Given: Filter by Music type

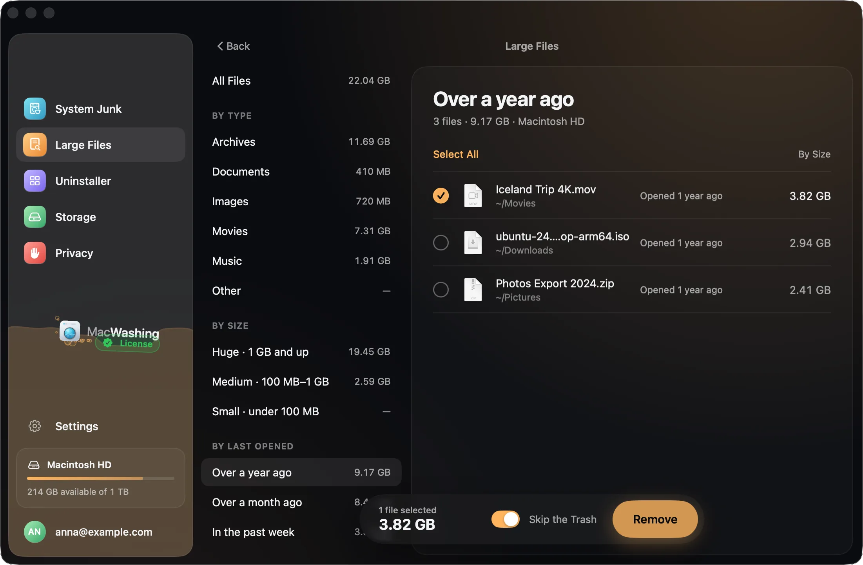Looking at the screenshot, I should [301, 261].
